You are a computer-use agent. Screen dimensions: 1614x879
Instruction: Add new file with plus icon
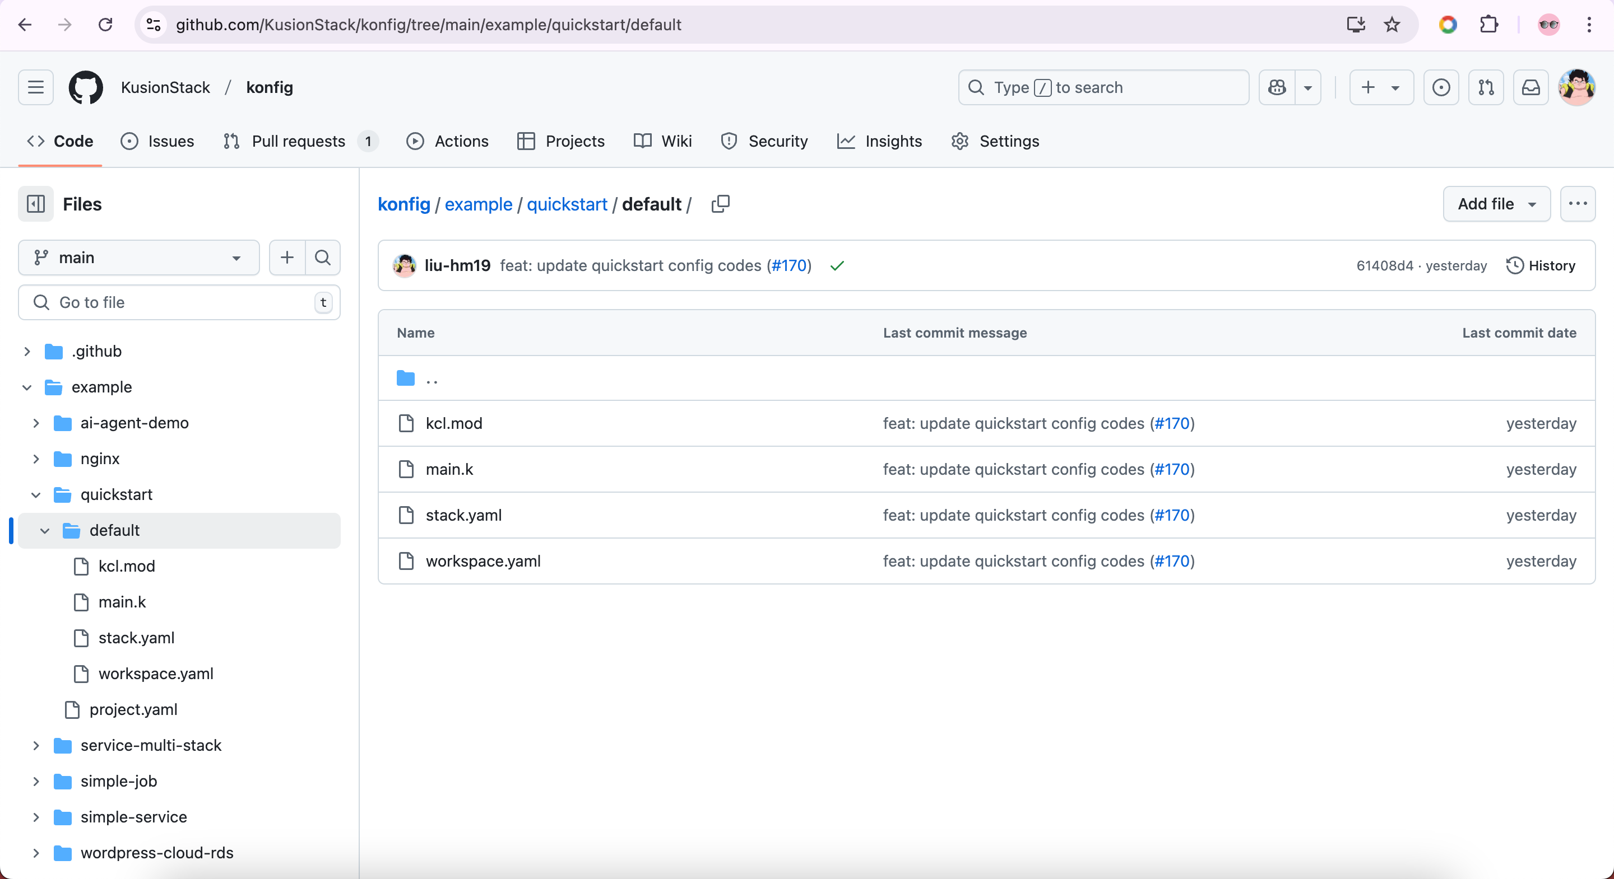[x=287, y=258]
